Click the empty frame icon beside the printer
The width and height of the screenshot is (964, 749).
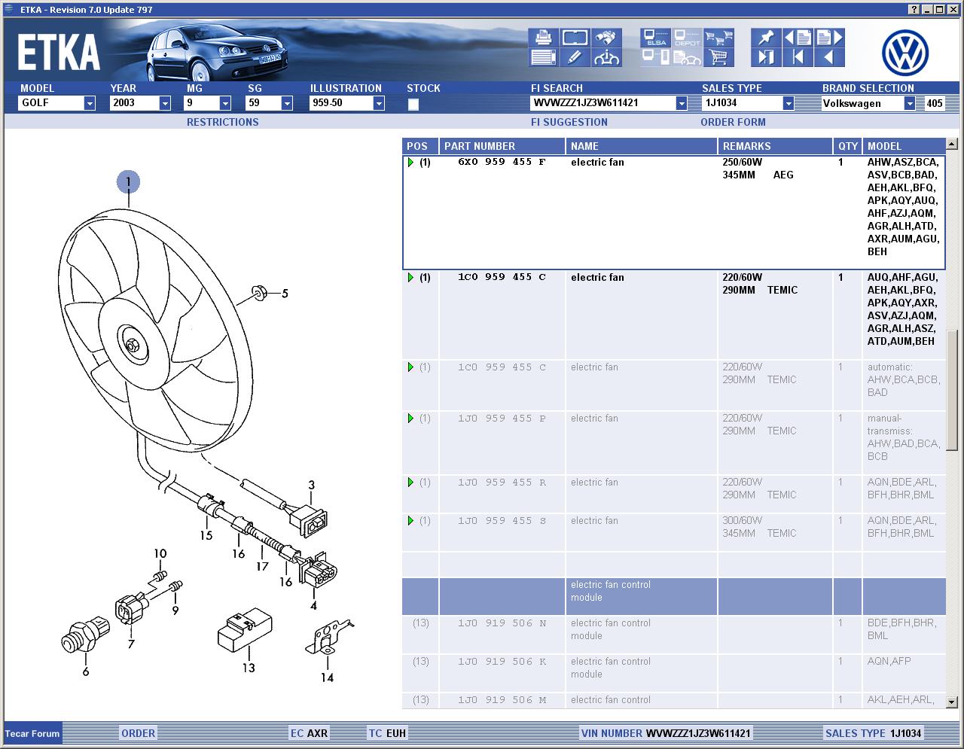574,38
